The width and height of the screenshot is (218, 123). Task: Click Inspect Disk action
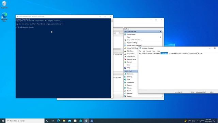(131, 54)
